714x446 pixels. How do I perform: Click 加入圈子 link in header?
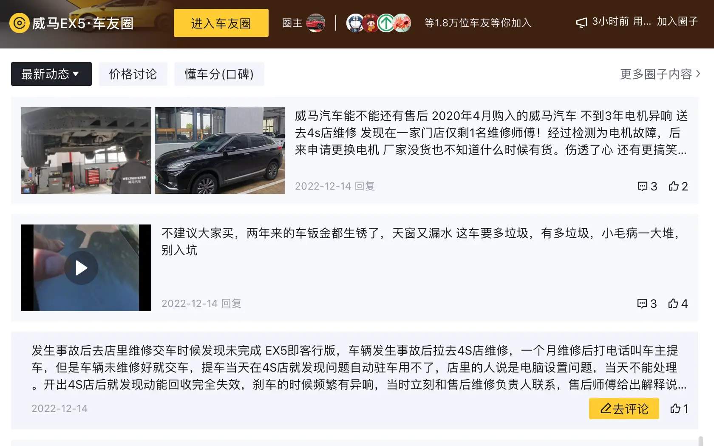pos(677,21)
